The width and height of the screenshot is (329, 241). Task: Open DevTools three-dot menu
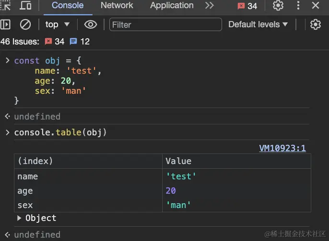[297, 6]
